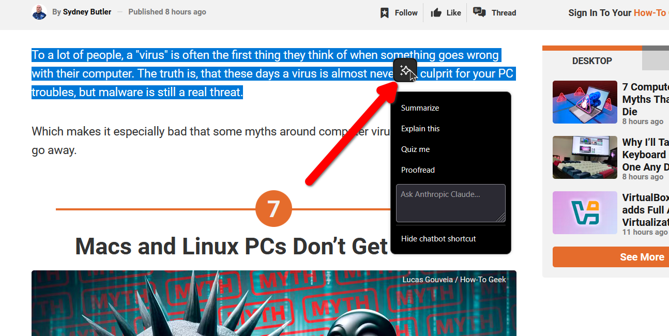Click the Follow bookmark star icon

click(385, 13)
